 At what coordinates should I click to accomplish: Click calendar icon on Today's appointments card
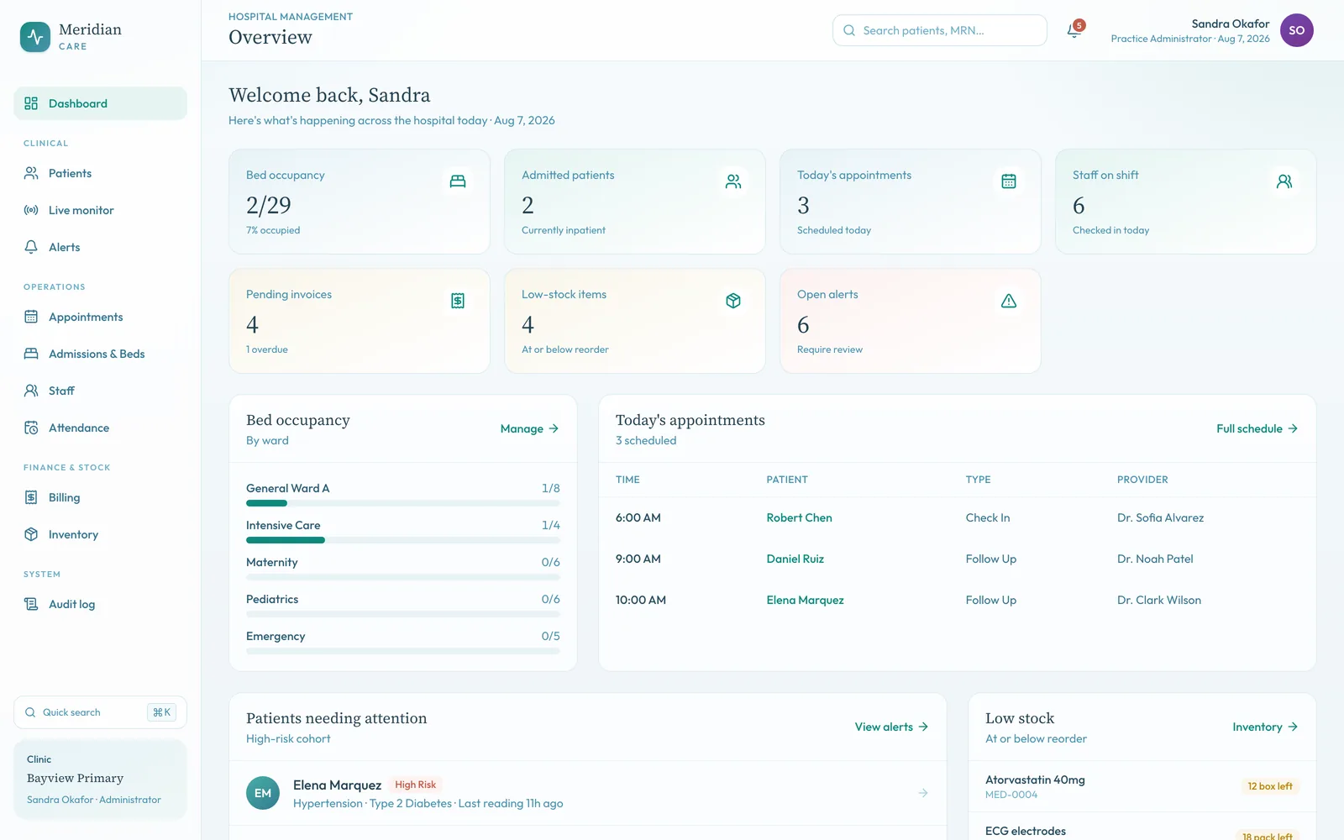[x=1009, y=181]
